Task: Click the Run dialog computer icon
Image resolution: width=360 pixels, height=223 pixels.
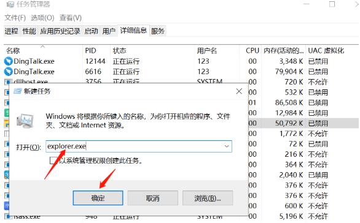Action: pos(25,121)
